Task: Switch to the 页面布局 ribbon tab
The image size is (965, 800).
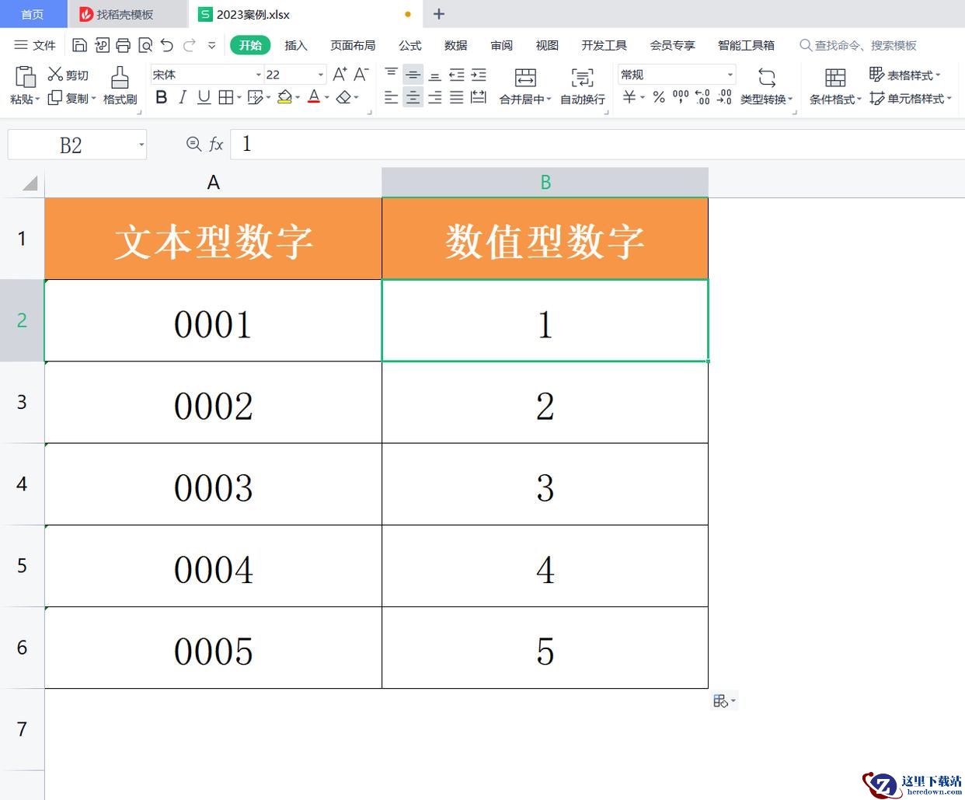Action: point(353,45)
